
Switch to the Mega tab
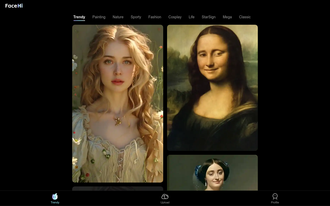pyautogui.click(x=227, y=17)
